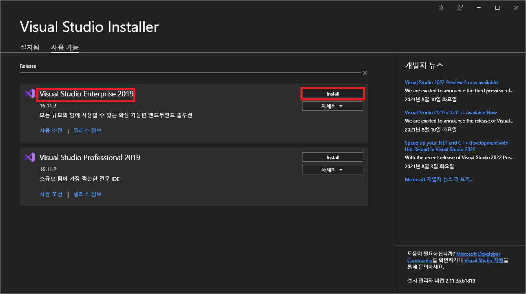The image size is (526, 294).
Task: Expand 자세히 dropdown for Enterprise 2019
Action: (333, 106)
